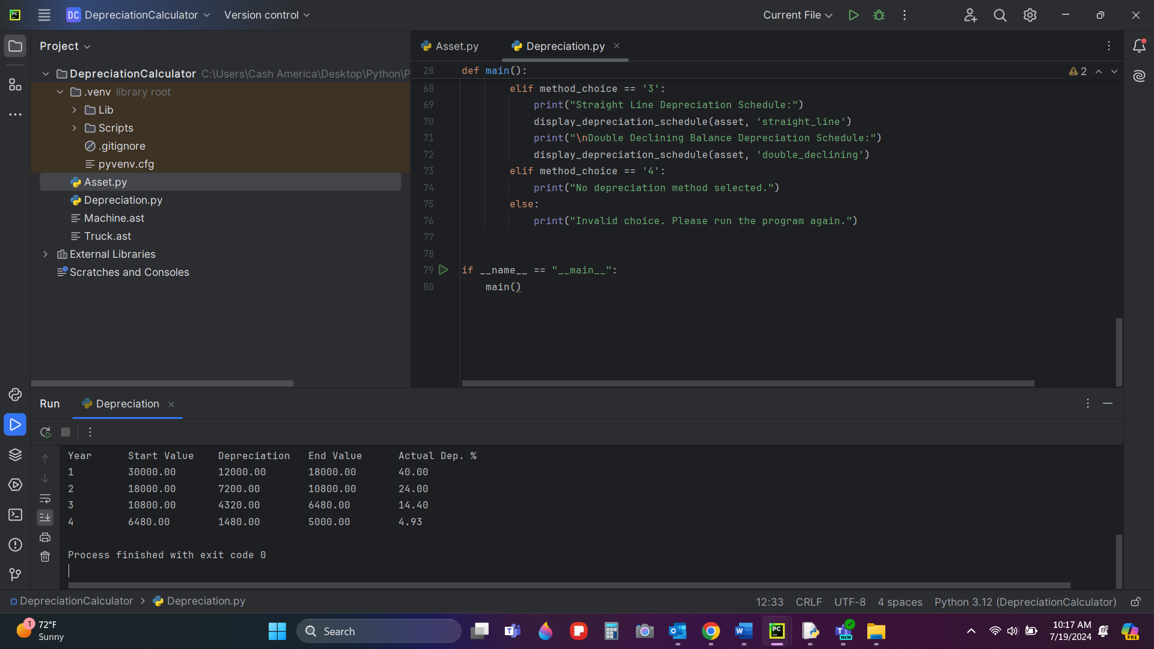Click the Debug bug icon

(879, 15)
